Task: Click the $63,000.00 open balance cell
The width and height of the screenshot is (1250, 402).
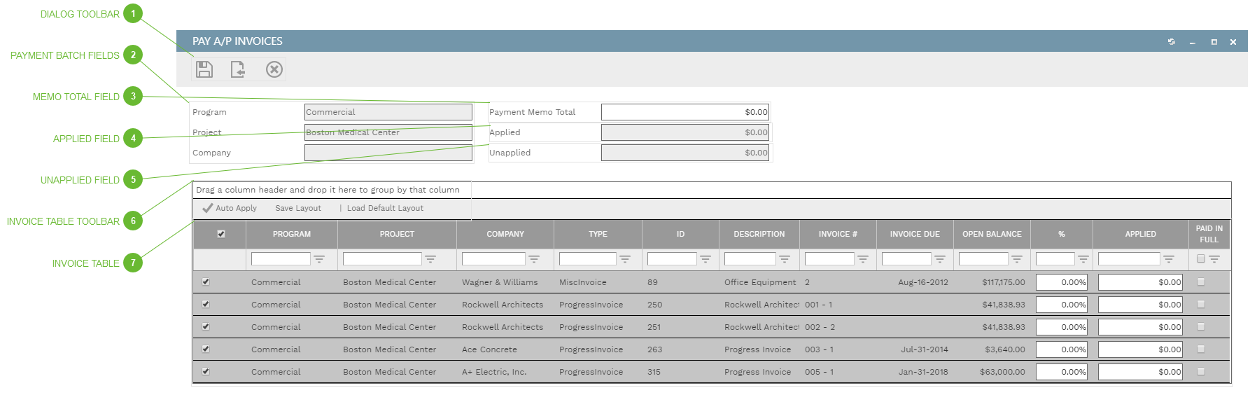Action: [x=1002, y=372]
